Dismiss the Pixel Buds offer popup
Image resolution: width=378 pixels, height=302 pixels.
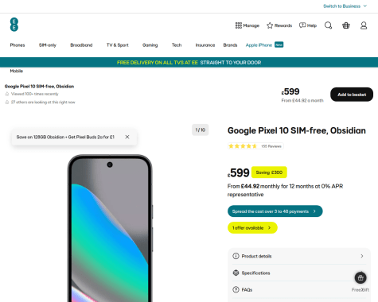(x=127, y=137)
